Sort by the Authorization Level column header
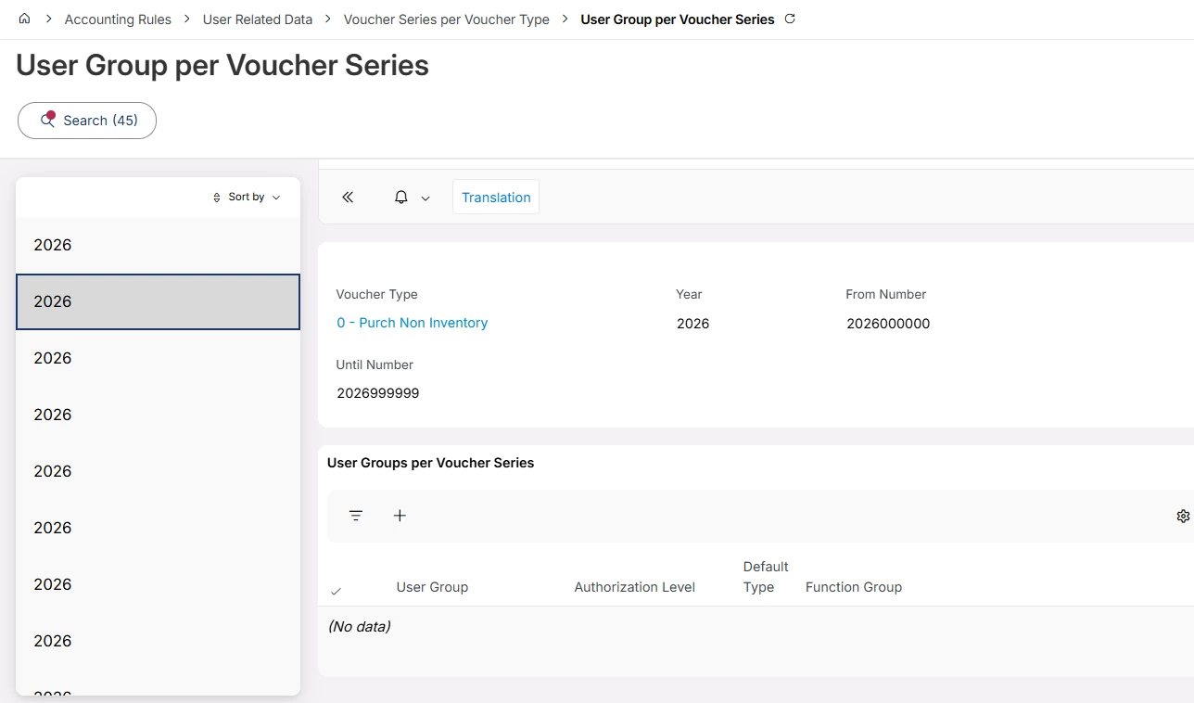The width and height of the screenshot is (1194, 703). 635,587
